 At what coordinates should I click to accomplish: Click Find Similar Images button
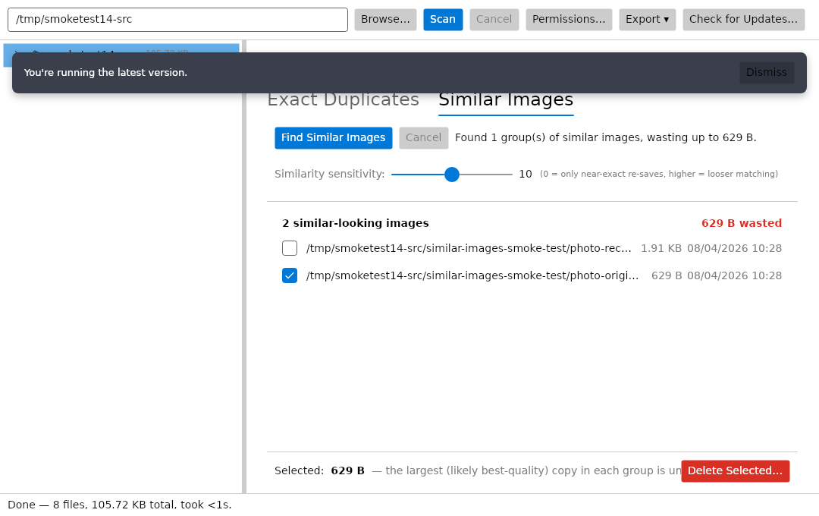coord(333,137)
